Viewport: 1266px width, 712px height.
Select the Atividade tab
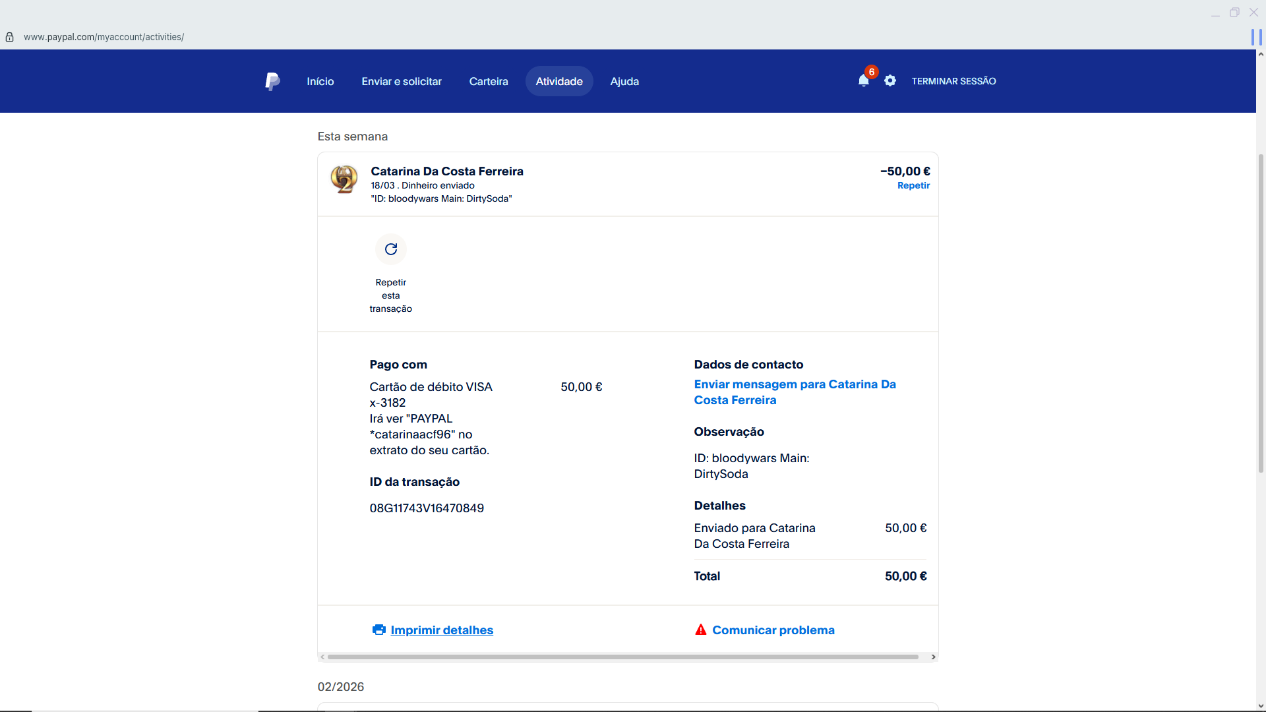[559, 81]
